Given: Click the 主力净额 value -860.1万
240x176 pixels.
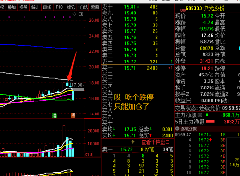Looking at the screenshot, I should pos(230,115).
